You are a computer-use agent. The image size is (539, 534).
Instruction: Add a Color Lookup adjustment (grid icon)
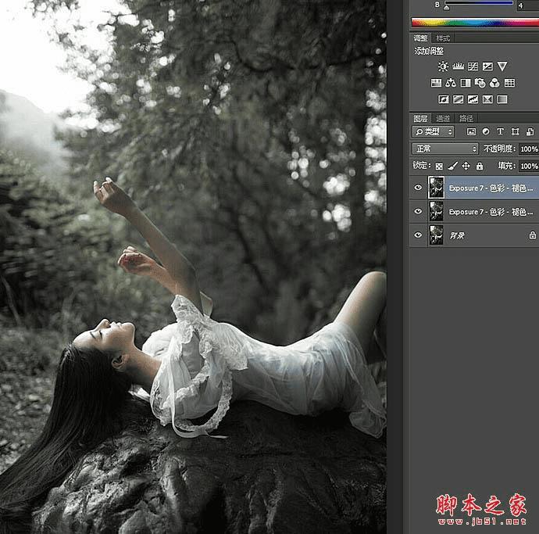tap(509, 83)
